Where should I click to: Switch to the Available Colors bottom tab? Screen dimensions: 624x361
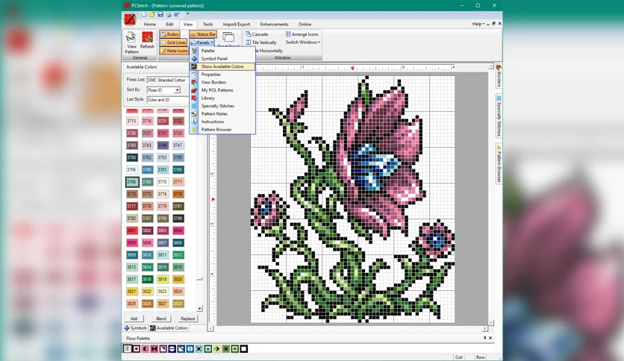(169, 328)
